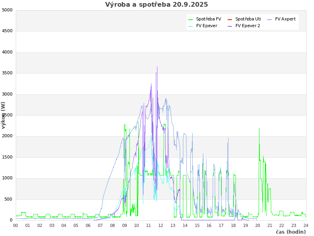Toggle the Spotřeba FV legend entry

tap(208, 19)
